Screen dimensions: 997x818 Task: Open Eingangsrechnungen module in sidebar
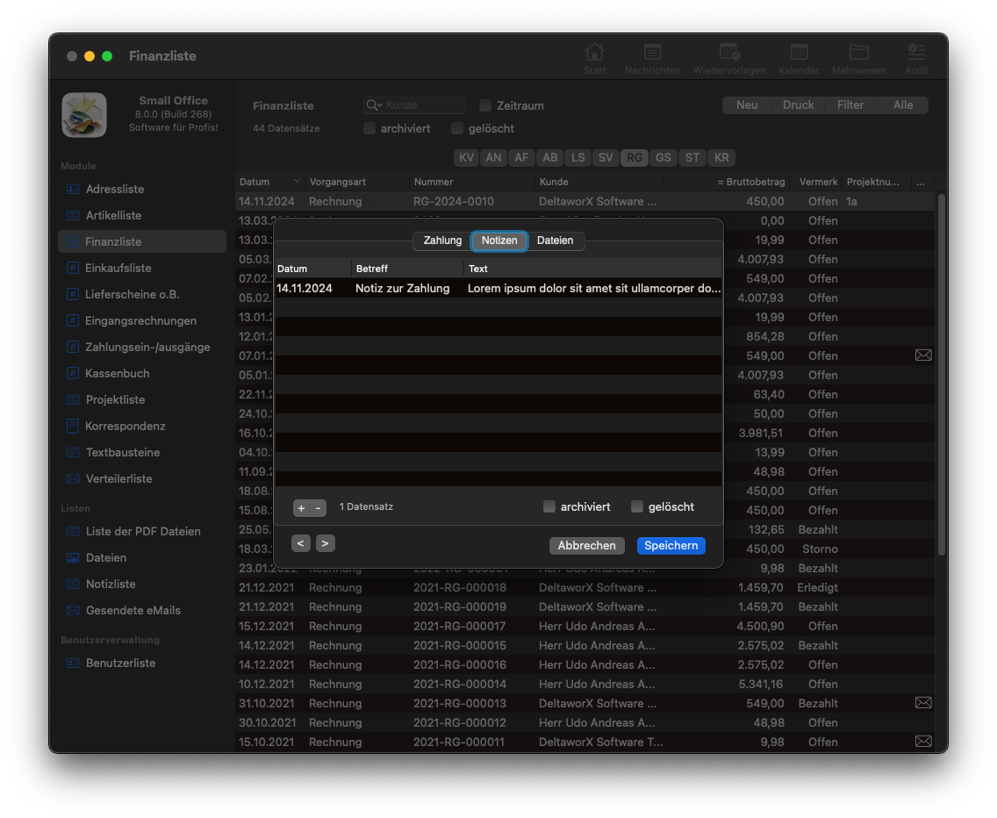[x=142, y=320]
